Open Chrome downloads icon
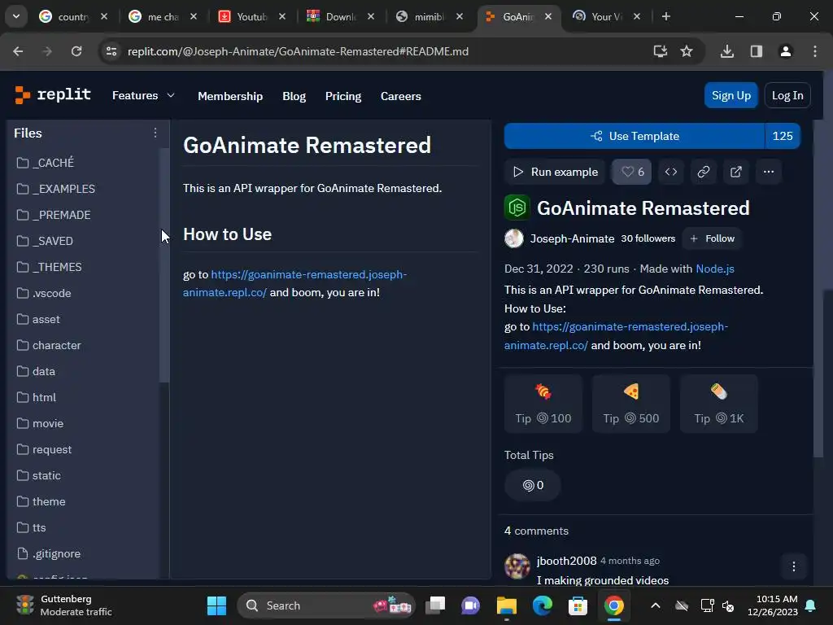 (x=727, y=51)
